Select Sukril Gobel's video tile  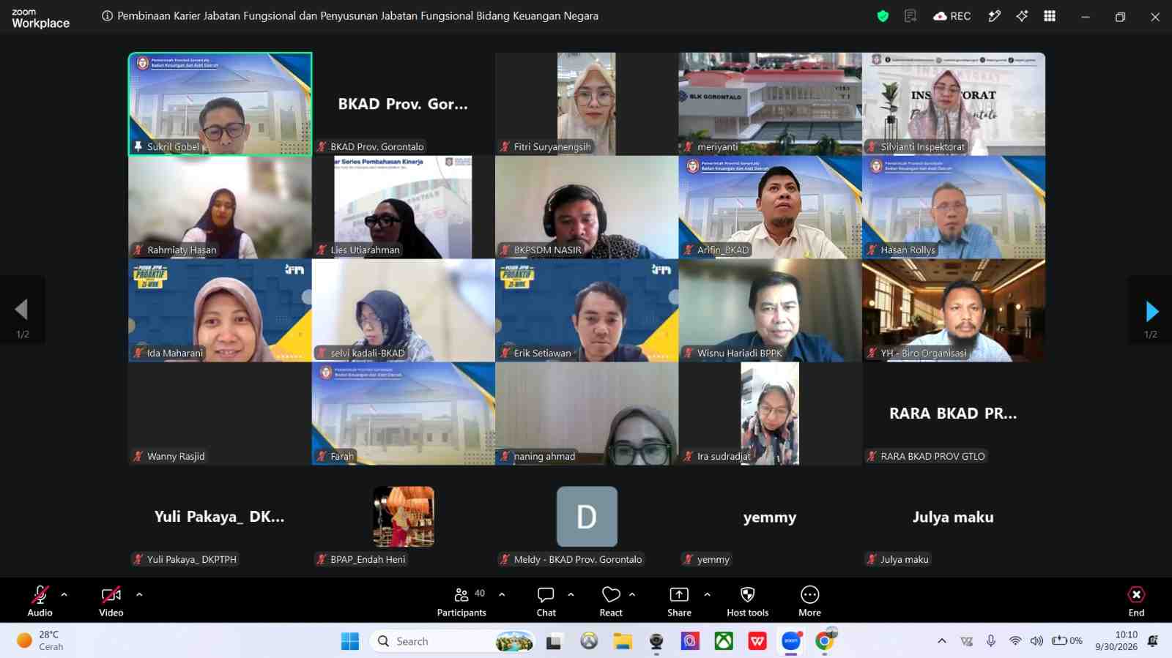point(220,103)
